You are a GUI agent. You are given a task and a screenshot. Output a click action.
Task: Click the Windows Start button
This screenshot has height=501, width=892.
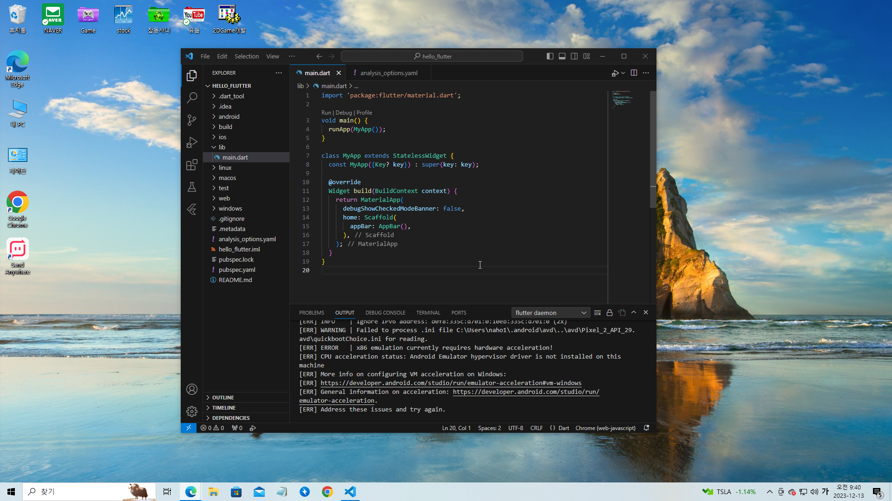click(11, 492)
